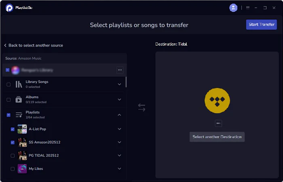This screenshot has height=182, width=283.
Task: Toggle the whole library checkbox
Action: click(8, 70)
